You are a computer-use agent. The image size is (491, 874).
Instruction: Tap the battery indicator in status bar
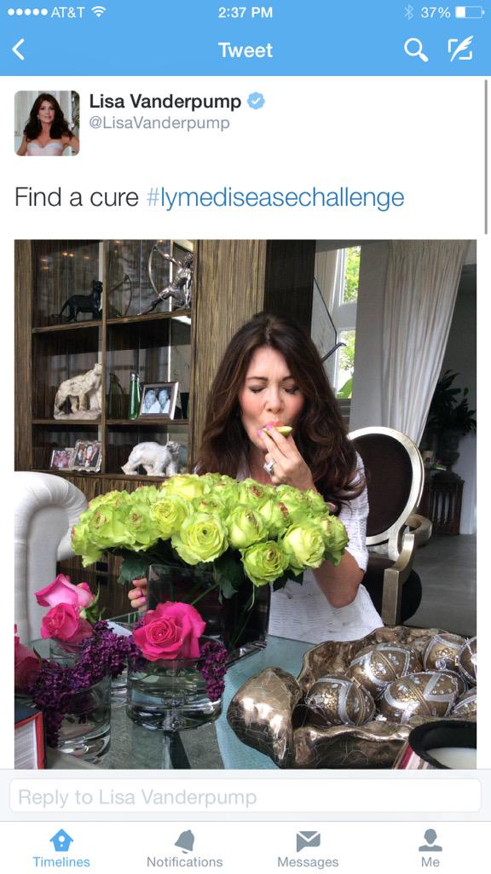[x=470, y=12]
